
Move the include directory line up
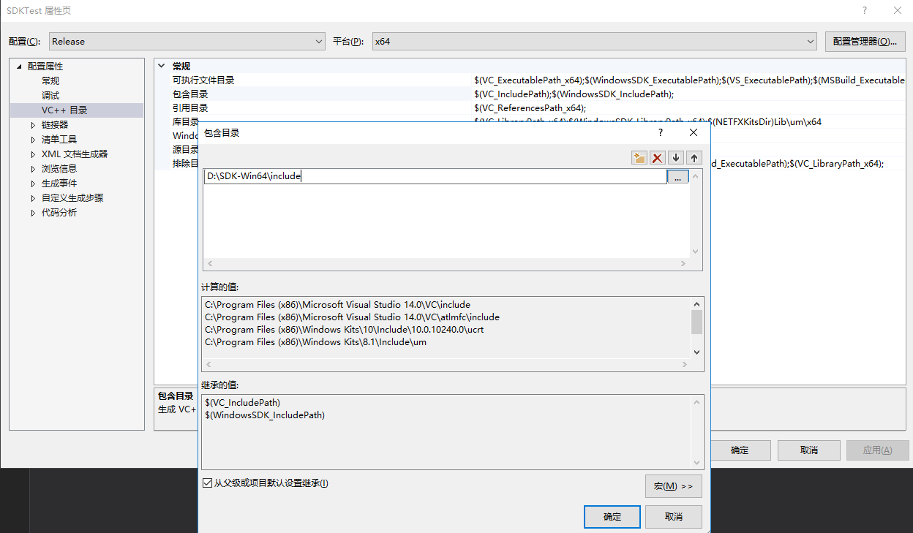[x=694, y=157]
